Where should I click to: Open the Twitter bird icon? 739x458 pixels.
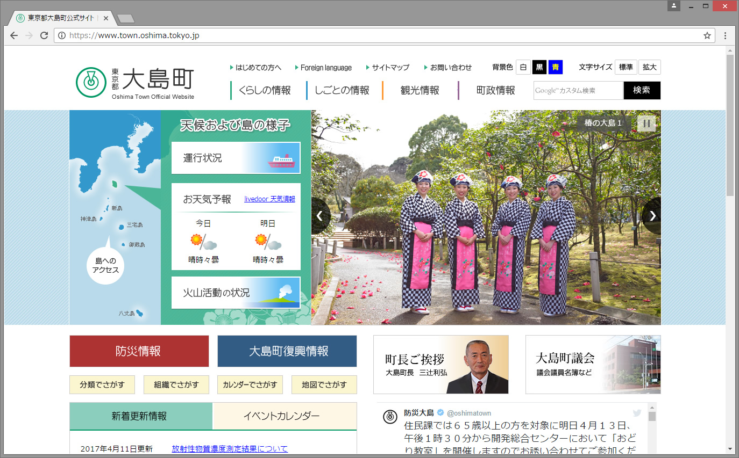pyautogui.click(x=637, y=413)
